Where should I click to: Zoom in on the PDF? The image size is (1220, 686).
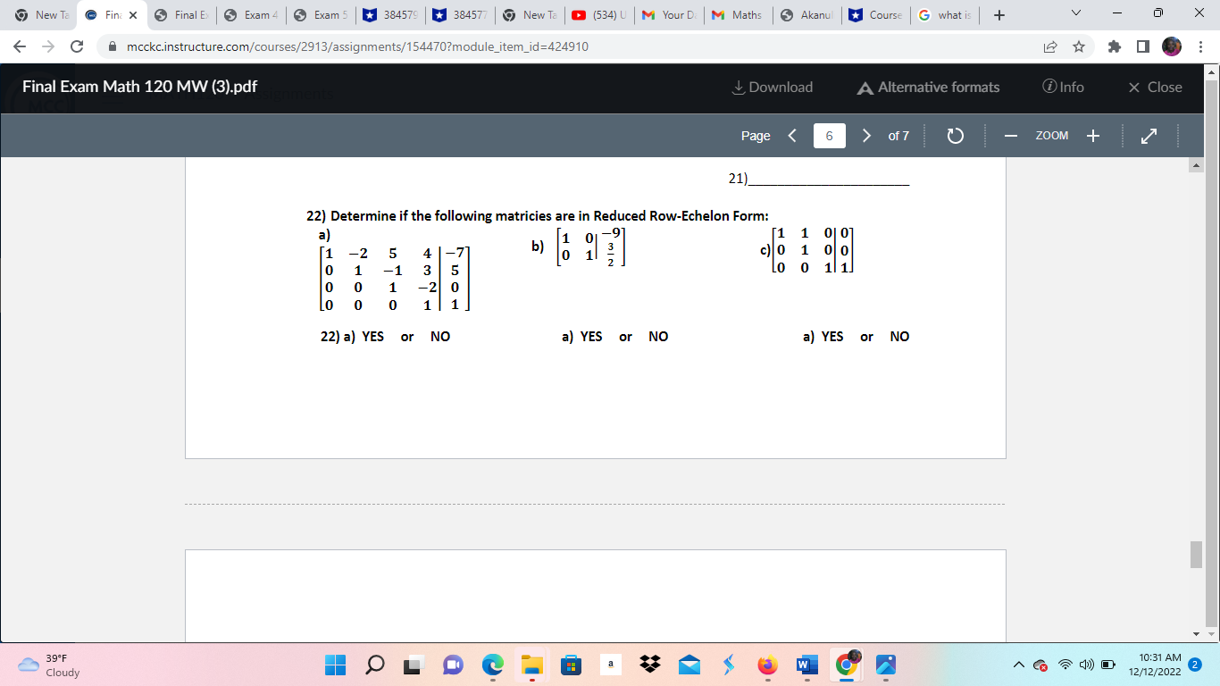coord(1091,135)
